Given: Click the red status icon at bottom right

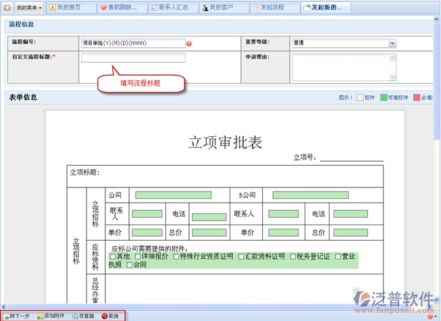Looking at the screenshot, I should 430,316.
